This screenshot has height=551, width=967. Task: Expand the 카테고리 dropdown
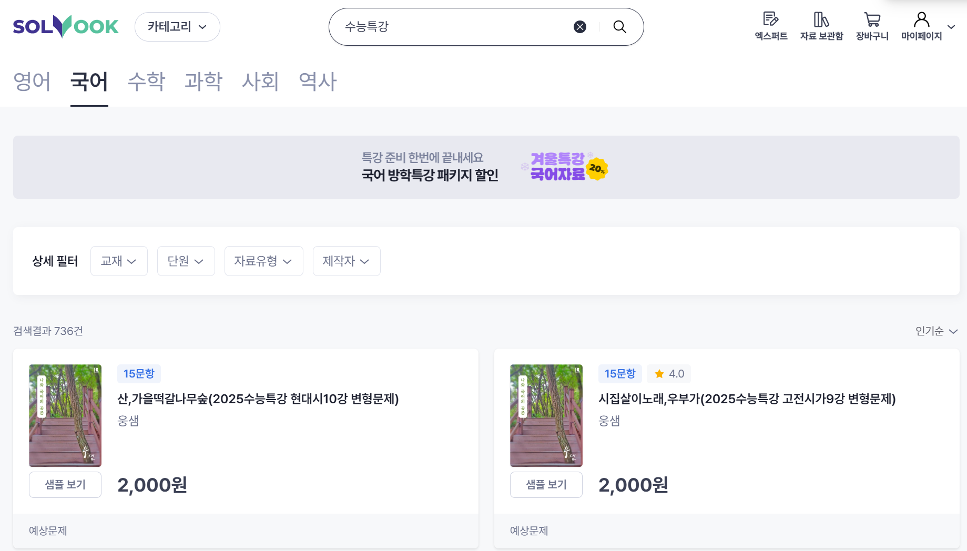(177, 27)
